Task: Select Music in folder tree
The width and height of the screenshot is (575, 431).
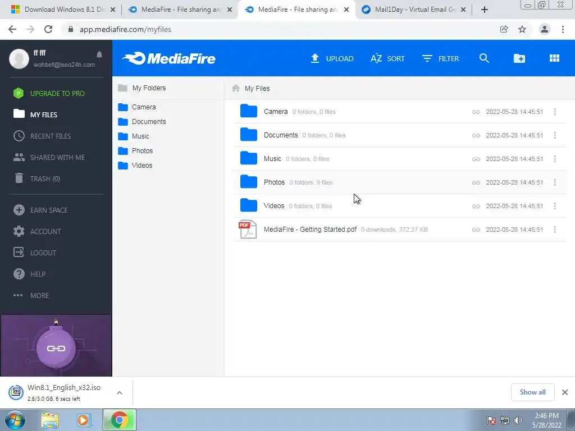Action: [x=134, y=136]
